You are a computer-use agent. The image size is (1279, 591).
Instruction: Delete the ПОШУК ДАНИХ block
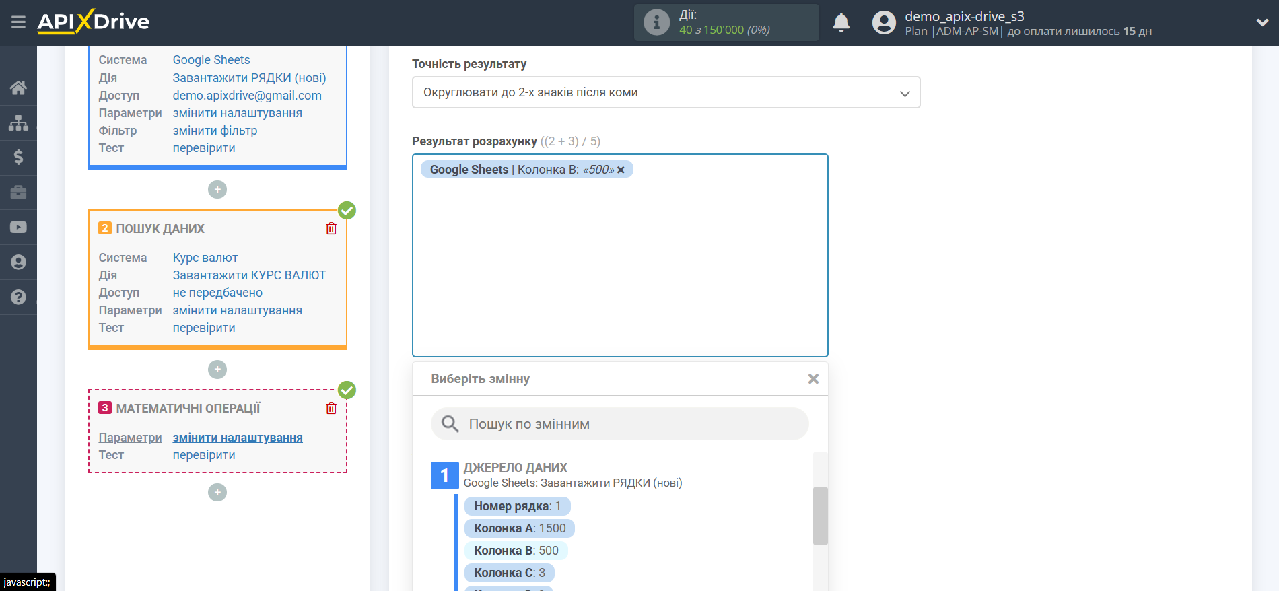coord(331,229)
